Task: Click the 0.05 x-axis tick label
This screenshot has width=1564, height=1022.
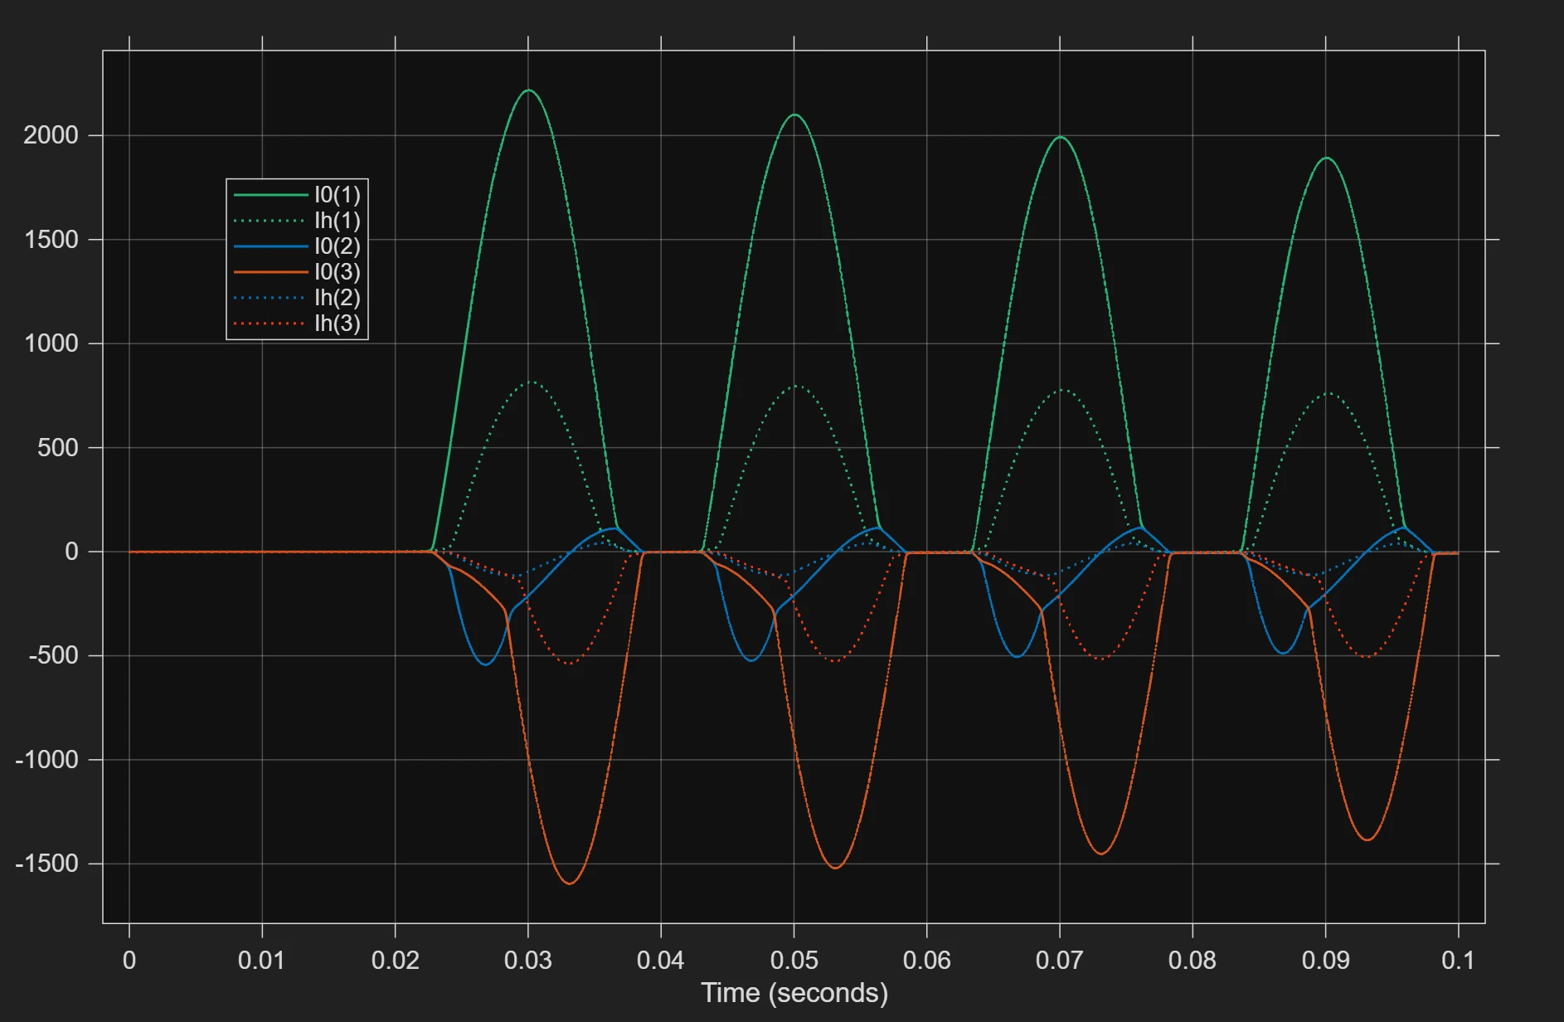Action: 794,961
